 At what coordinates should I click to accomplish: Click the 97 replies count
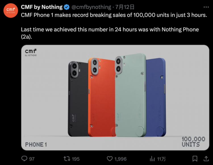point(32,159)
